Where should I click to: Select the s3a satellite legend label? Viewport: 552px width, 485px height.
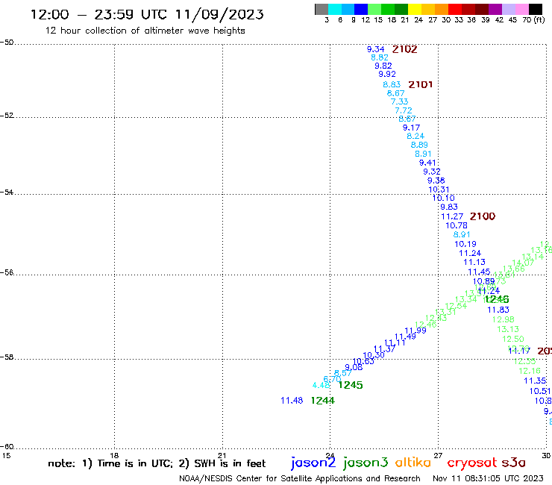point(514,463)
